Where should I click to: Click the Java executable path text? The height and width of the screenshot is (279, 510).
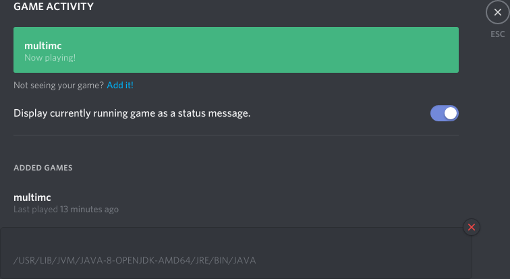coord(135,261)
